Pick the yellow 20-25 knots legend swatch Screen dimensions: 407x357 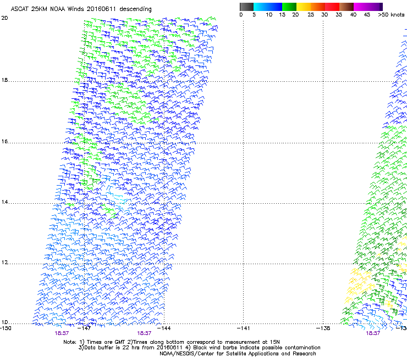coord(304,7)
